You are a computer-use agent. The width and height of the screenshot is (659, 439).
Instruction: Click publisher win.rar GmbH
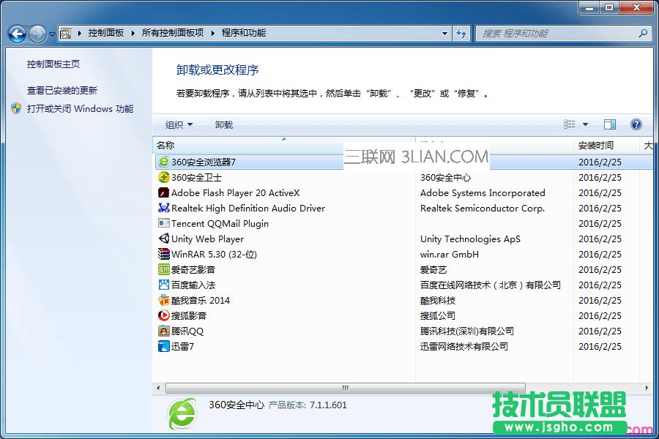[450, 254]
